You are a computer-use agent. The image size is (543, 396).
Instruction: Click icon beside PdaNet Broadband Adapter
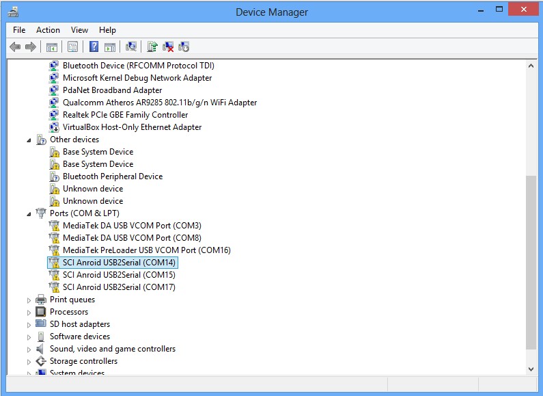[x=54, y=90]
